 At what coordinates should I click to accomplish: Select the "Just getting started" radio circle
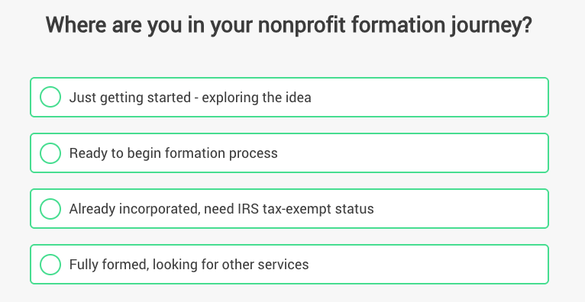[50, 97]
